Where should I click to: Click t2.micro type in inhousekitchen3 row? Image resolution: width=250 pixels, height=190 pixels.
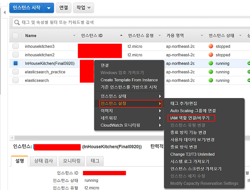coord(135,46)
